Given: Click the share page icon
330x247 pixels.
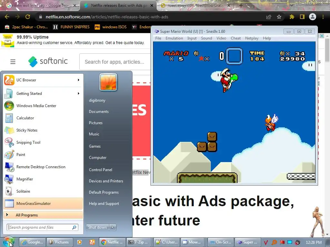Looking at the screenshot, I should point(269,17).
